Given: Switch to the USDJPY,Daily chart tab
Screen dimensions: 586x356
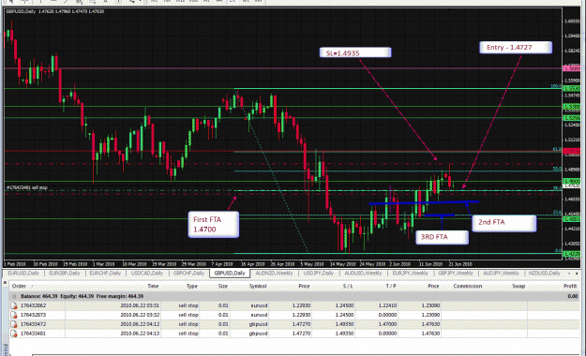Looking at the screenshot, I should click(x=318, y=274).
